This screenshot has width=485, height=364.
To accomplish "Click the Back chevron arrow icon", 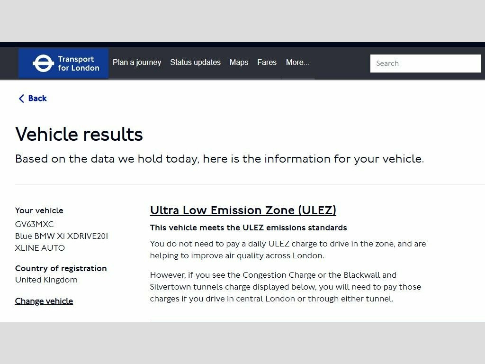I will tap(21, 99).
